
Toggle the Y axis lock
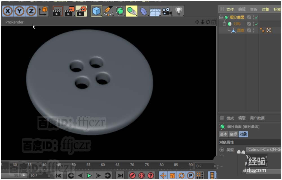point(19,11)
